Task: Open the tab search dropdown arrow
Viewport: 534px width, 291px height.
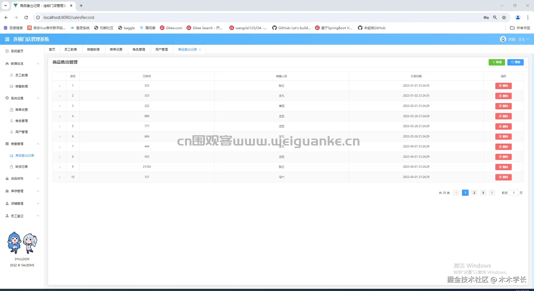Action: (6, 6)
